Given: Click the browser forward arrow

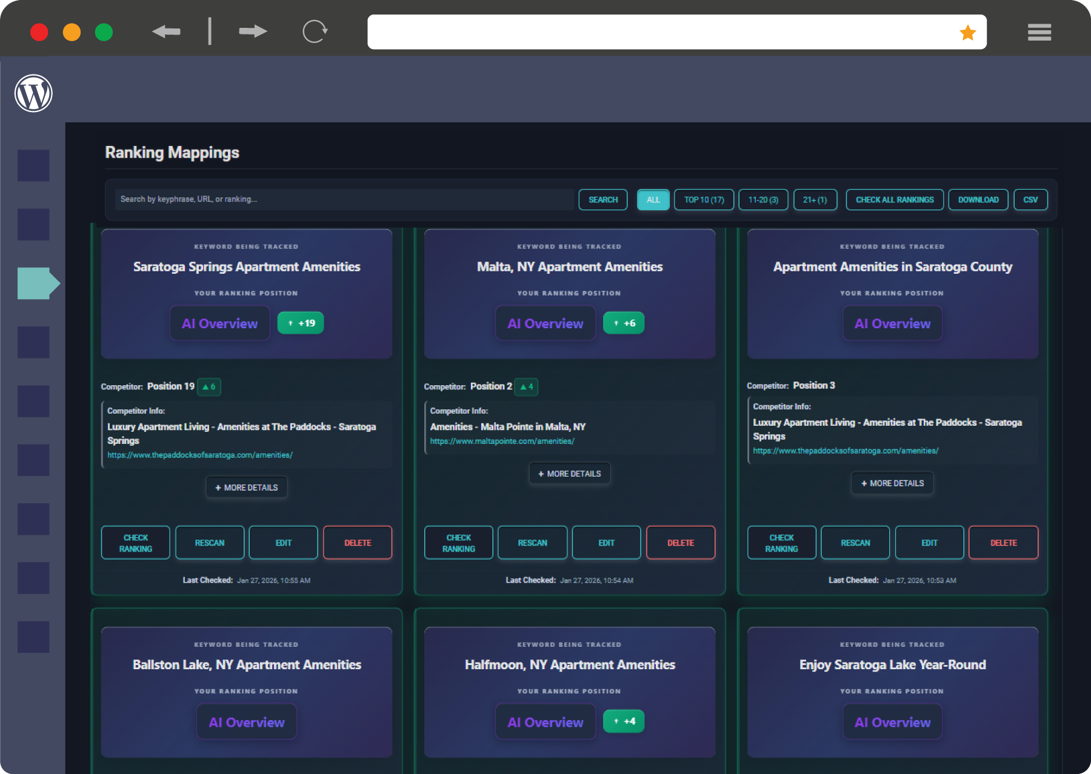Looking at the screenshot, I should click(x=253, y=31).
